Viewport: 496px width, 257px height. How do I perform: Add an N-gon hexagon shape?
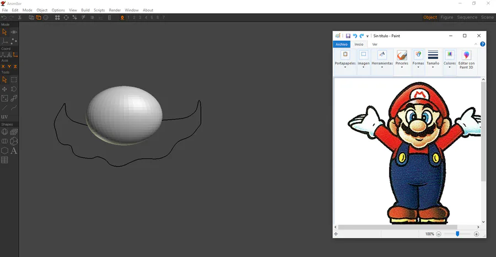(4, 151)
